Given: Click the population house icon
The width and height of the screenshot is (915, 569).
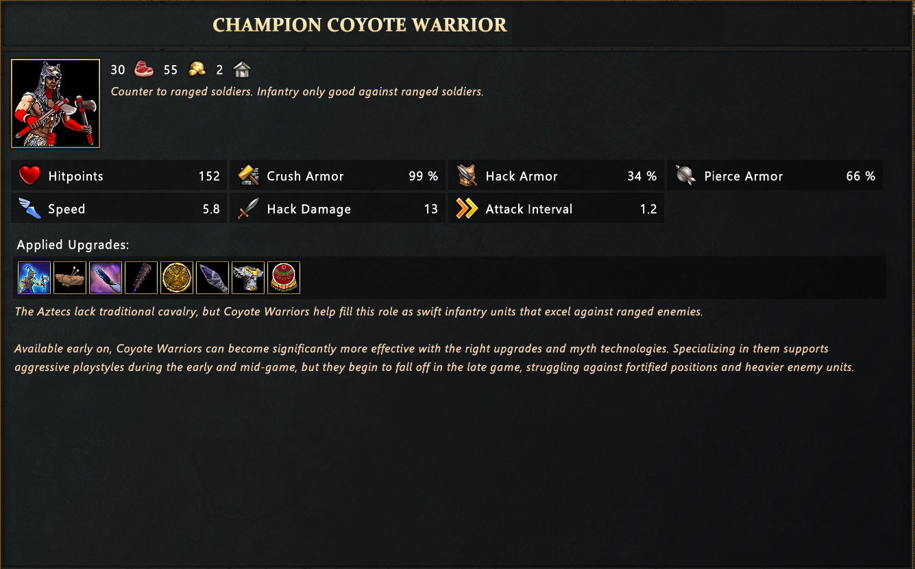Looking at the screenshot, I should (x=242, y=69).
